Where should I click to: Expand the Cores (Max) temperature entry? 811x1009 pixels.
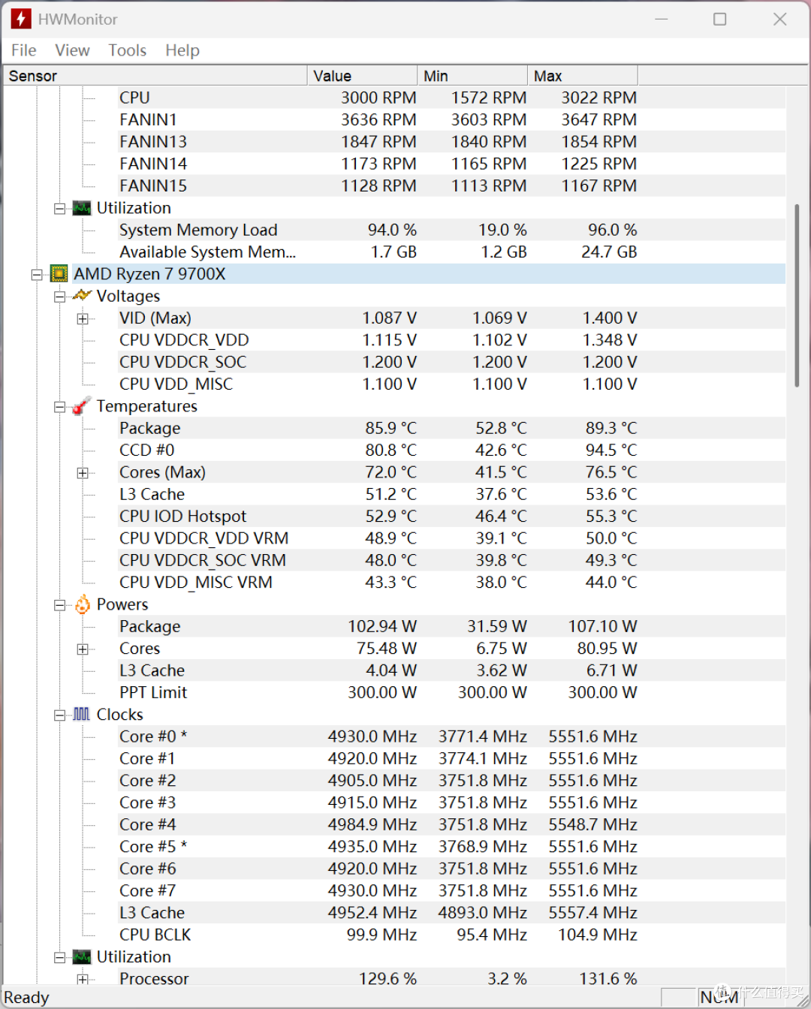point(83,473)
